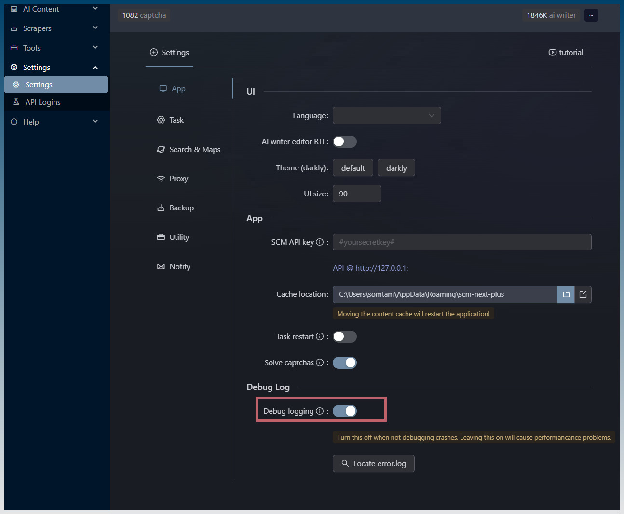Select API Logins in the sidebar
This screenshot has width=624, height=514.
pos(43,102)
